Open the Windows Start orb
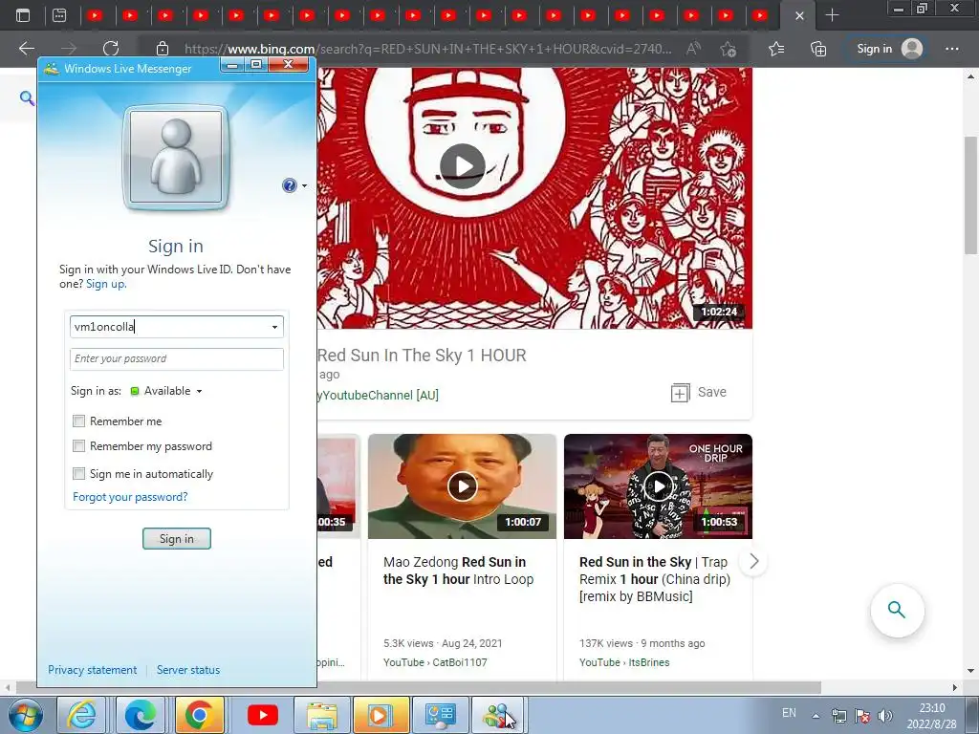Viewport: 979px width, 734px height. point(25,715)
